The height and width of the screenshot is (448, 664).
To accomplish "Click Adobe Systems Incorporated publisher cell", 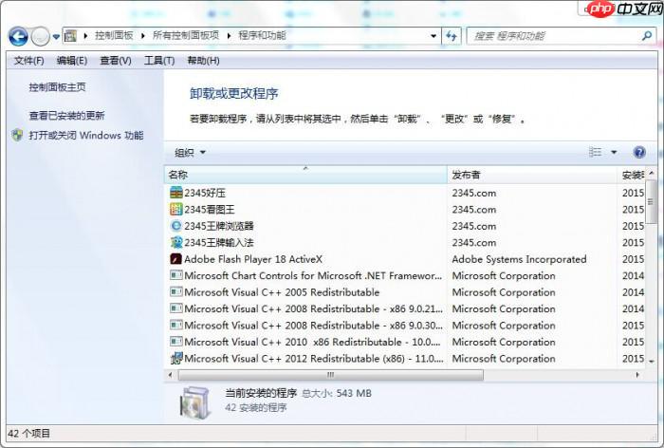I will click(519, 259).
